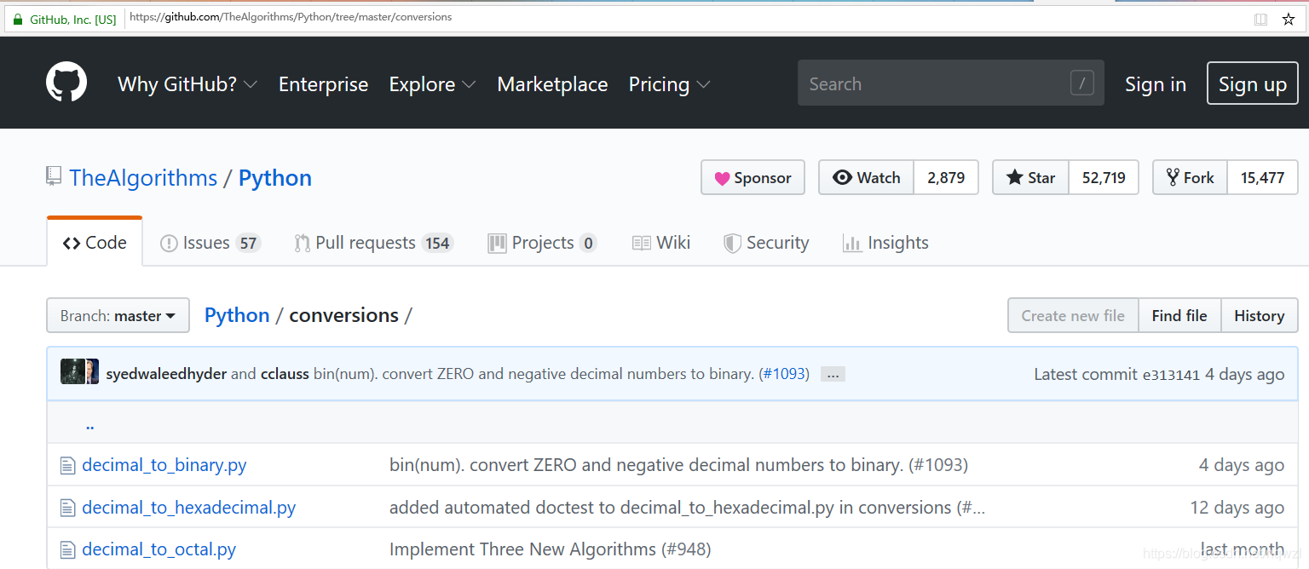The height and width of the screenshot is (569, 1309).
Task: Switch to the Code tab
Action: pyautogui.click(x=95, y=243)
